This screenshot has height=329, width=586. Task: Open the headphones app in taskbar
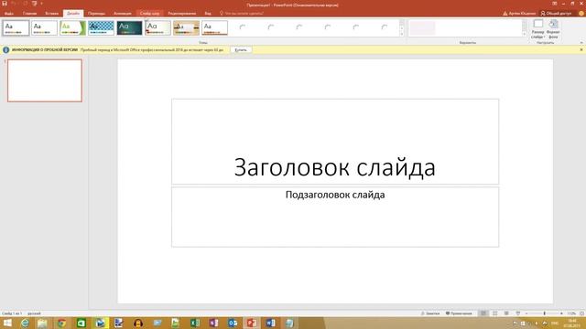pyautogui.click(x=138, y=323)
